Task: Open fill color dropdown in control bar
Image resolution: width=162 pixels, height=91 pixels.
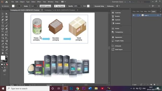Action: pyautogui.click(x=16, y=6)
